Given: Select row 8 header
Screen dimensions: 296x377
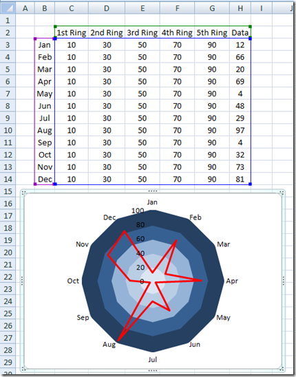Looking at the screenshot, I should (8, 106).
